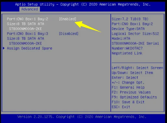The image size is (167, 123).
Task: Click the Negotiated Link line
Action: pyautogui.click(x=127, y=53)
